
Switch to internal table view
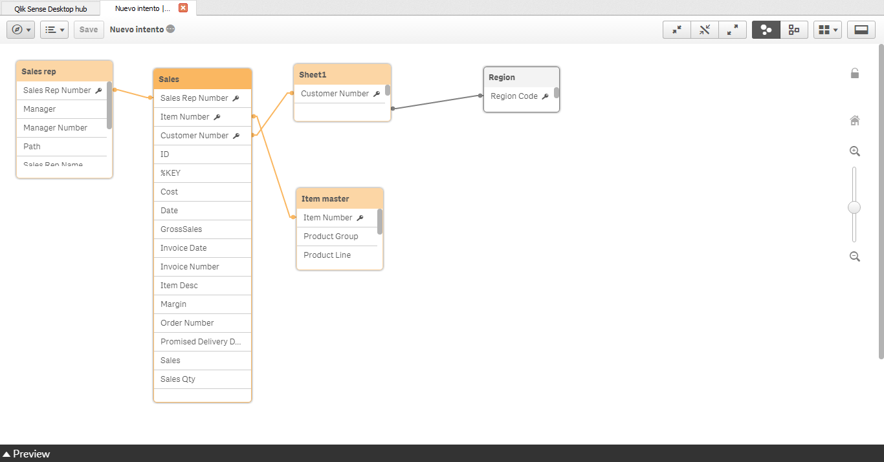click(766, 30)
